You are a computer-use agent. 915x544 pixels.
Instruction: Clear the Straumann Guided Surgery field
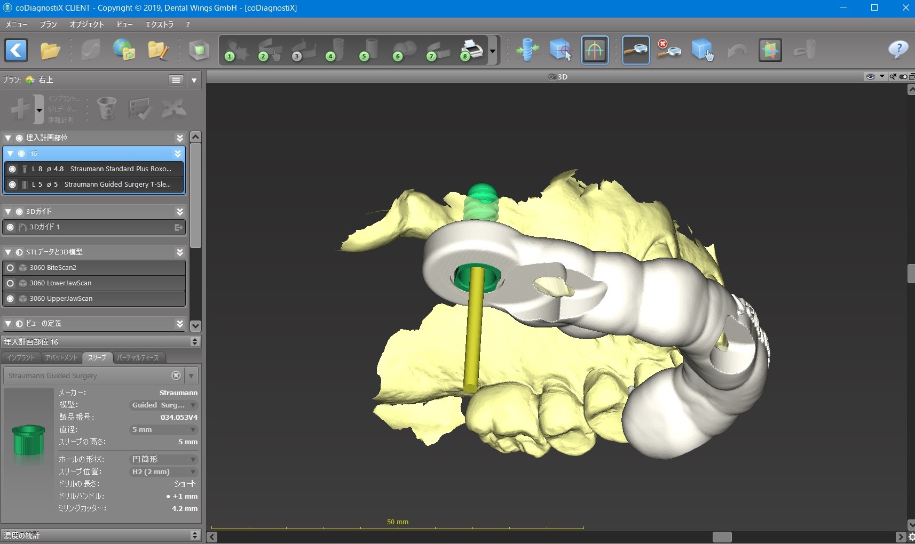tap(176, 375)
